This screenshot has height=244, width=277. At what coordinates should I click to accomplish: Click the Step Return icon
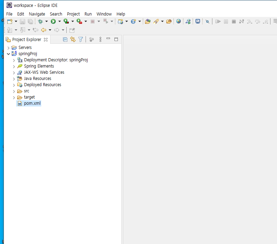266,22
